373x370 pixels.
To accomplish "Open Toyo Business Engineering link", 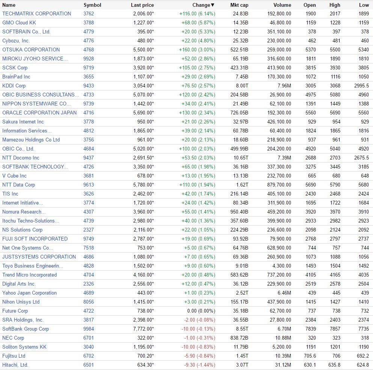I will coord(33,266).
